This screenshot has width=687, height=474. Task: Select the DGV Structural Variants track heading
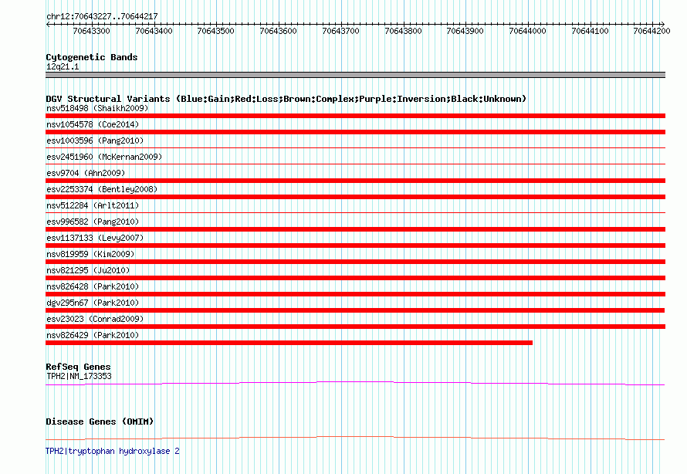[x=286, y=99]
